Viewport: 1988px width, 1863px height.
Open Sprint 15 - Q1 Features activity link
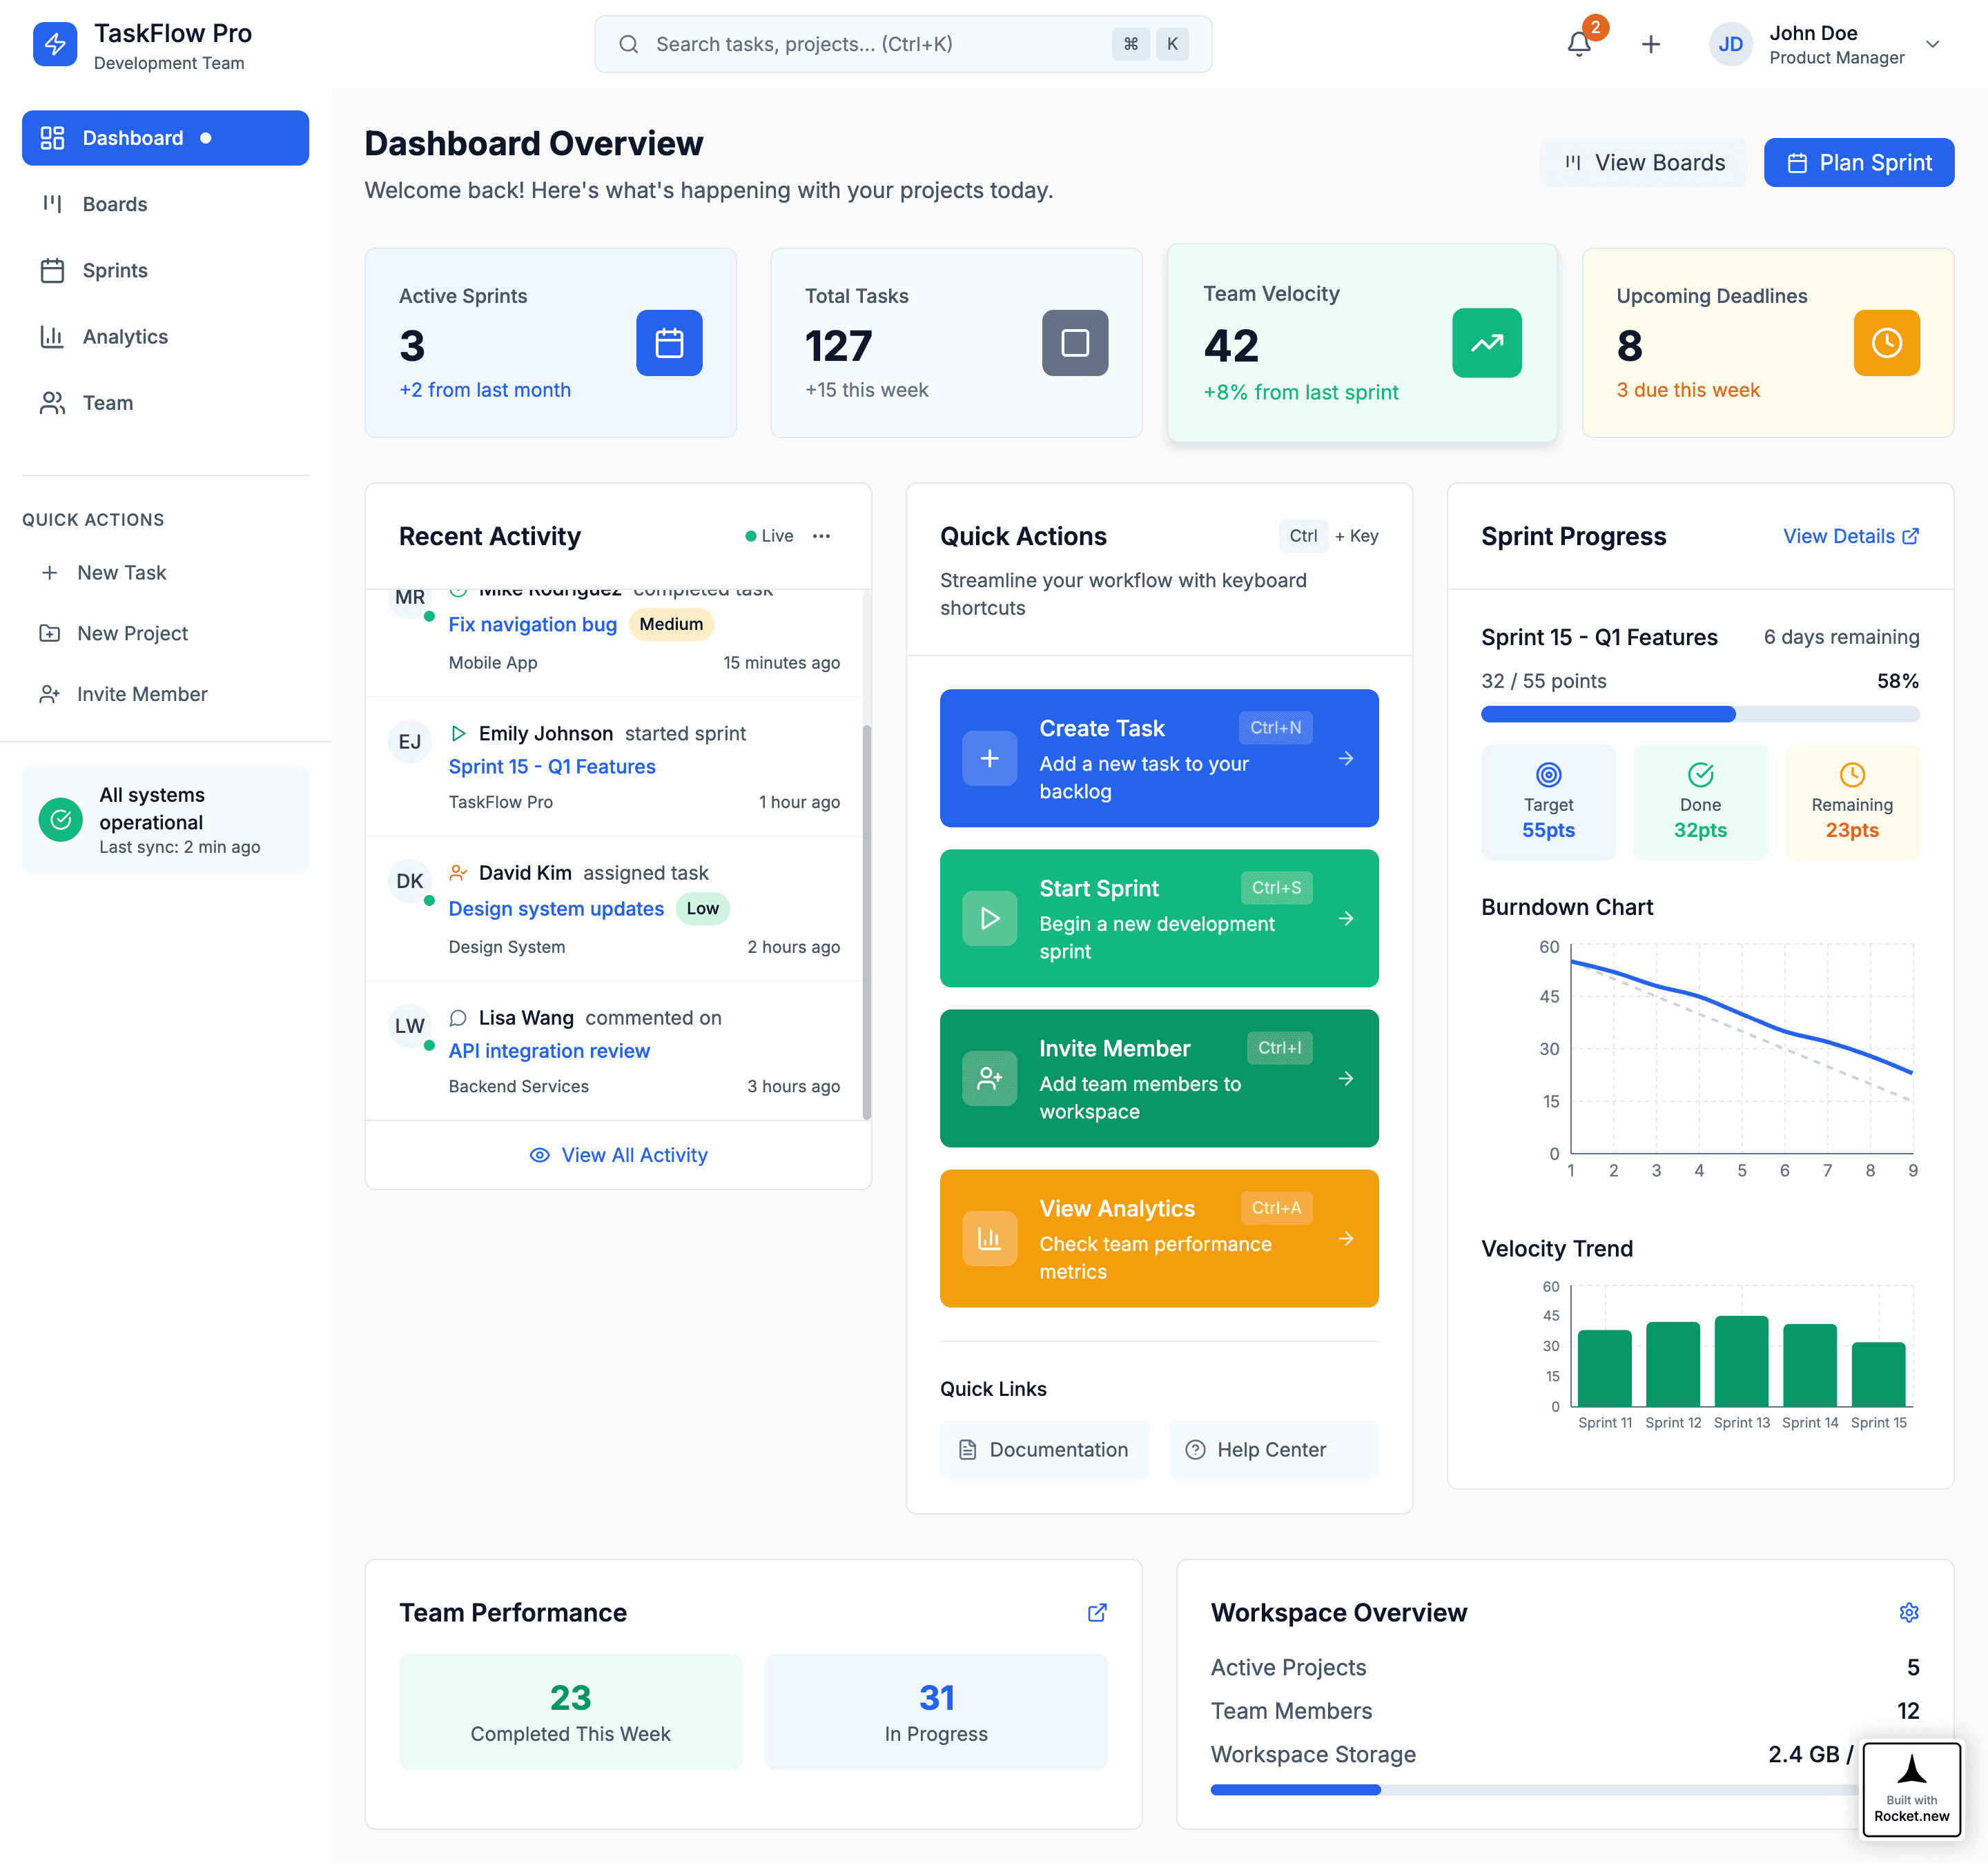(552, 767)
